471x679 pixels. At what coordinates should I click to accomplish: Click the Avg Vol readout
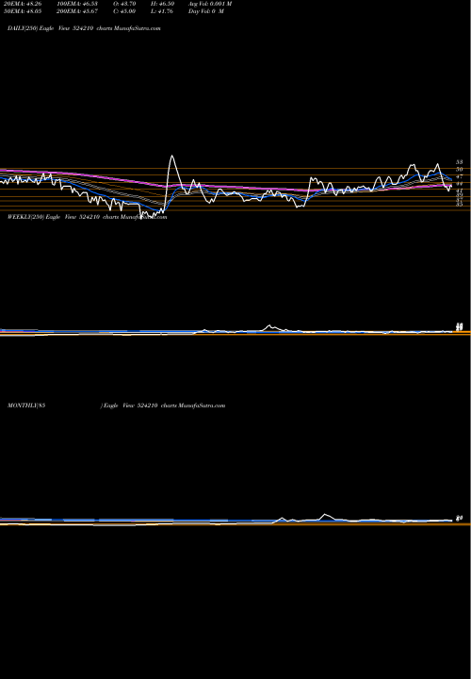pyautogui.click(x=210, y=4)
